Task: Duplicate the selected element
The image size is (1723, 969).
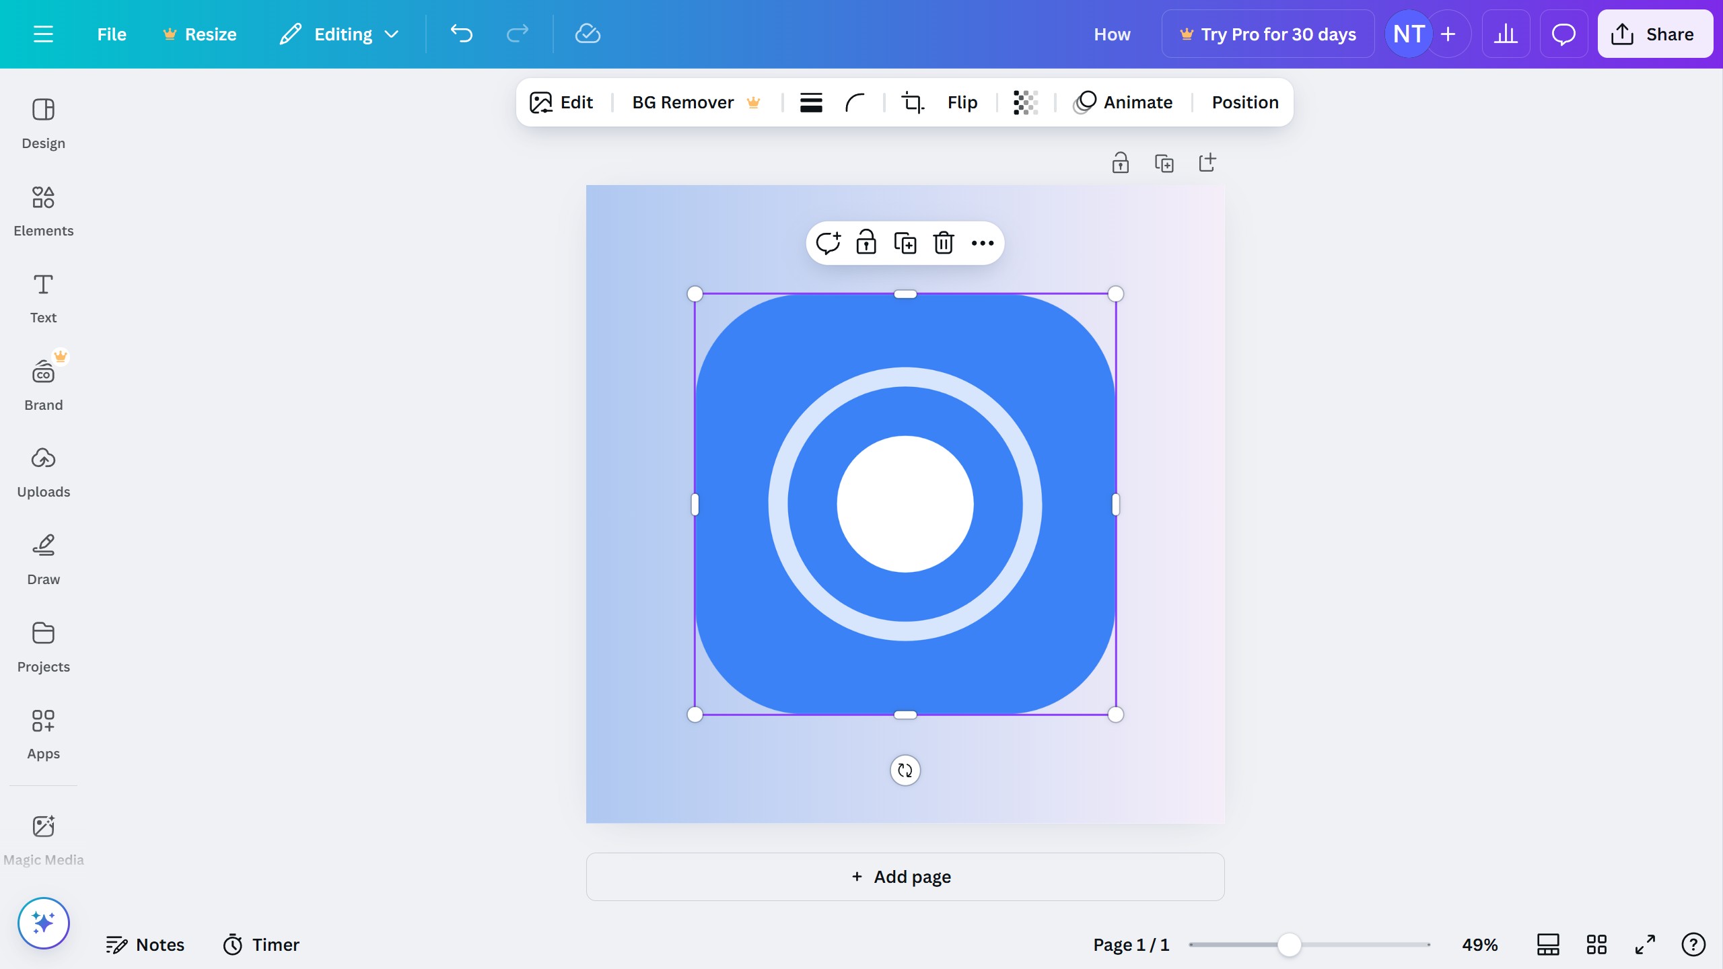Action: click(x=905, y=243)
